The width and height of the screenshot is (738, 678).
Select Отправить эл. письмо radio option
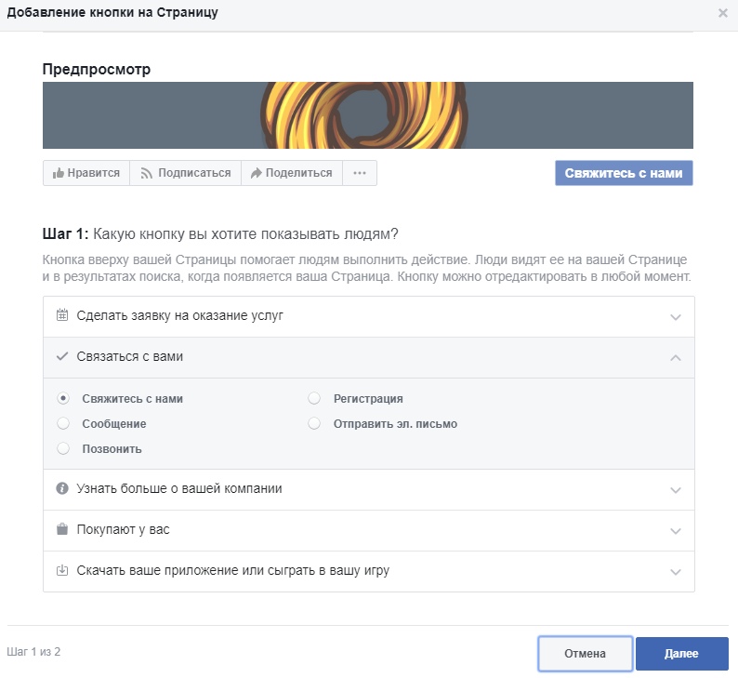(x=314, y=423)
